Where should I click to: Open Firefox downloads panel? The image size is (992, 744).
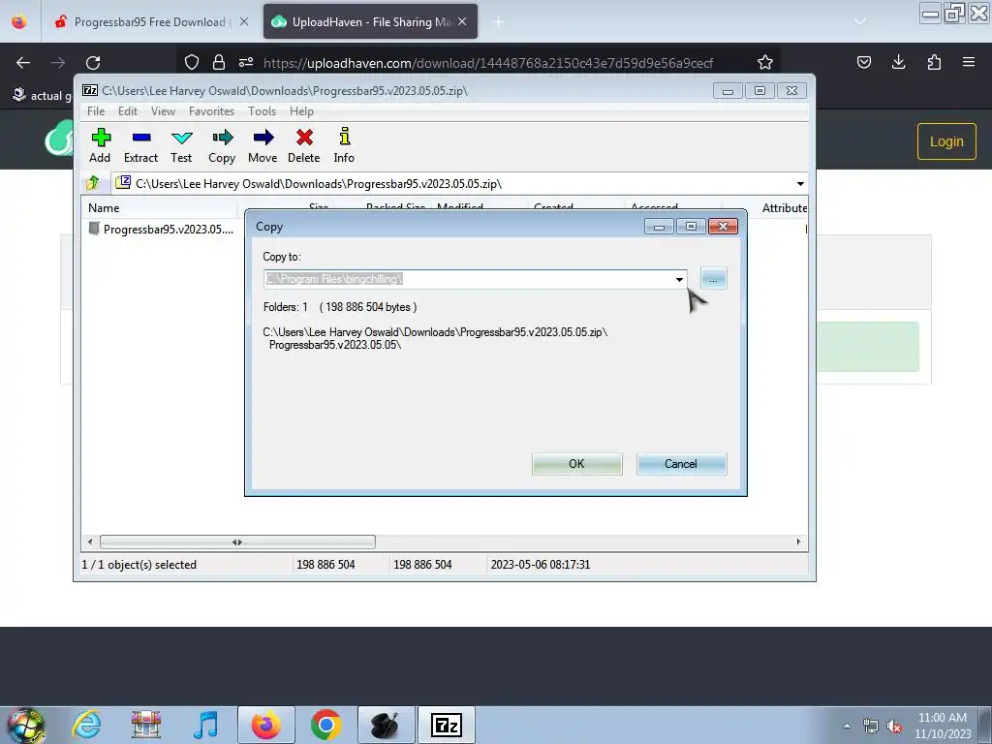coord(898,62)
